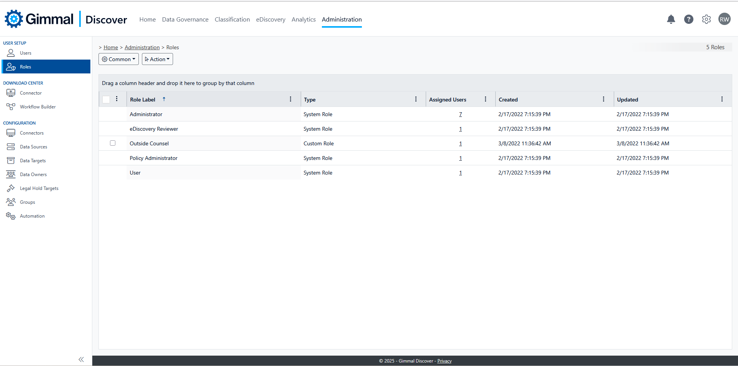This screenshot has width=738, height=366.
Task: Open the Created column options menu
Action: coord(603,99)
